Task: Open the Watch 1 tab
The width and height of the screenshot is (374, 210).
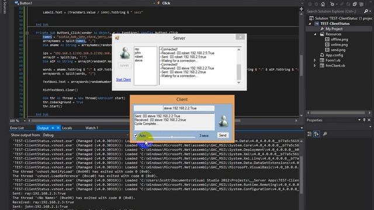Action: [x=92, y=128]
